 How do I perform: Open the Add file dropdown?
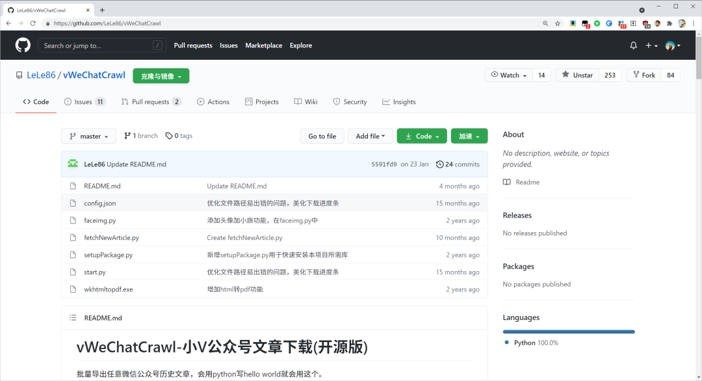(370, 135)
